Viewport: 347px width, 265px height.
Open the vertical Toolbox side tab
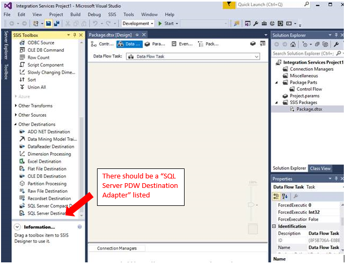6,72
